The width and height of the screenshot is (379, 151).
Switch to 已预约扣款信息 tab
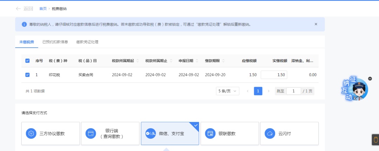point(55,42)
